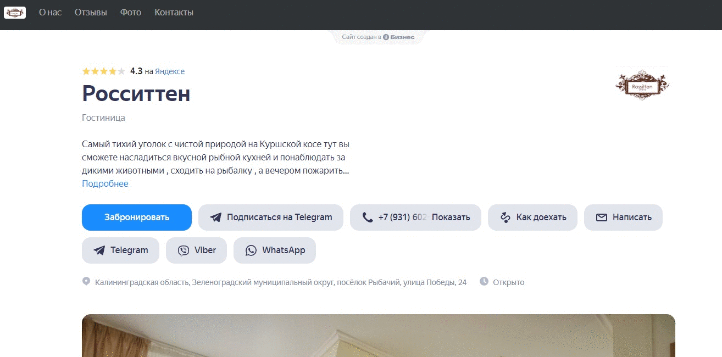Open the "О нас" menu section
The width and height of the screenshot is (722, 357).
pyautogui.click(x=50, y=12)
